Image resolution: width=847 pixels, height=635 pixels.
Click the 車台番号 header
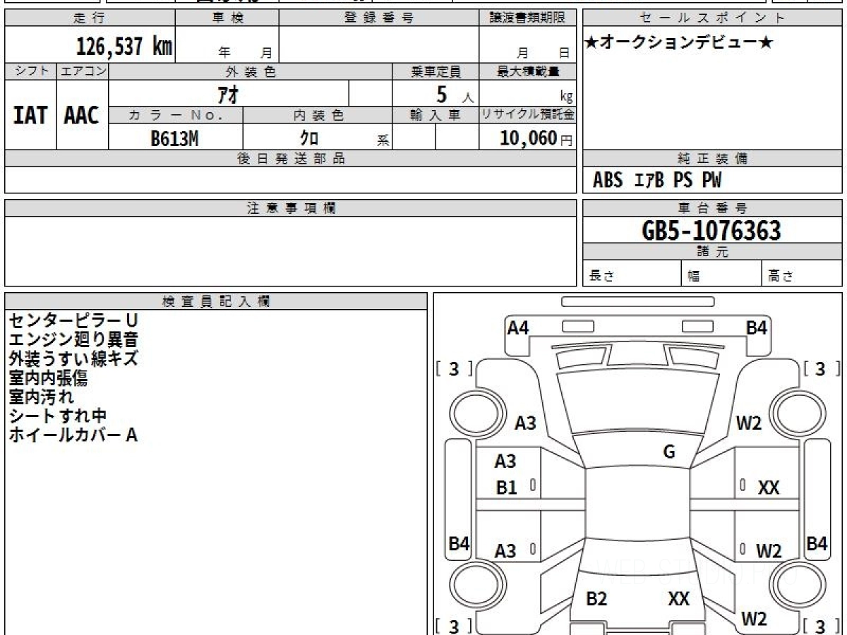tap(712, 208)
